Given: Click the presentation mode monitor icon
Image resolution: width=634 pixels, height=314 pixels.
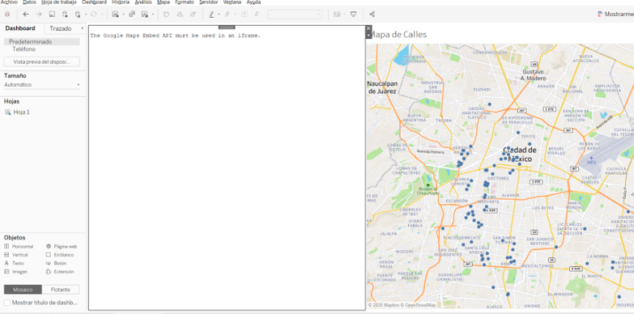Looking at the screenshot, I should (x=353, y=14).
